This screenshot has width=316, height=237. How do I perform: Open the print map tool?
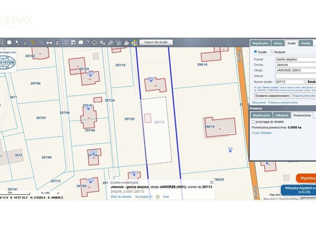coord(49,42)
